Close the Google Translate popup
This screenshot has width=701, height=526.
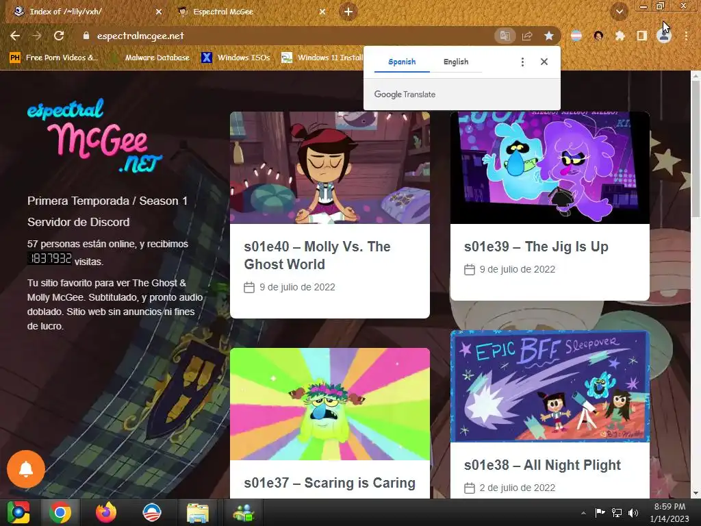544,62
